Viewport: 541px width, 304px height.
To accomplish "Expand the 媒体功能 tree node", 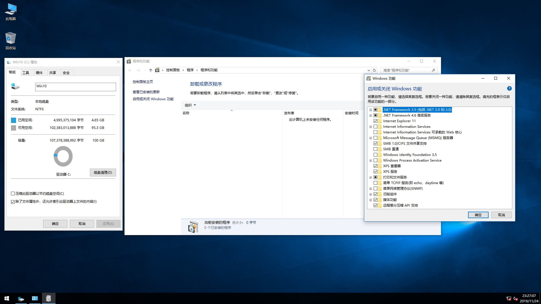I will (371, 200).
